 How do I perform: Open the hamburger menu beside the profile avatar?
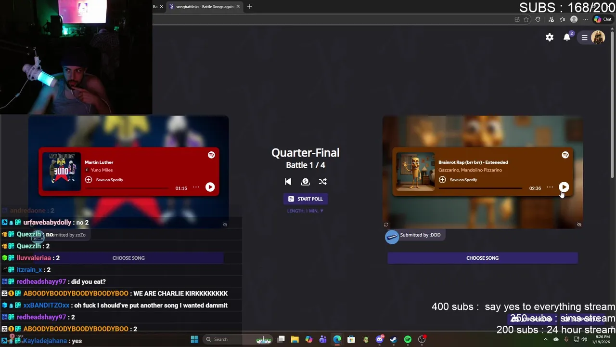(584, 38)
